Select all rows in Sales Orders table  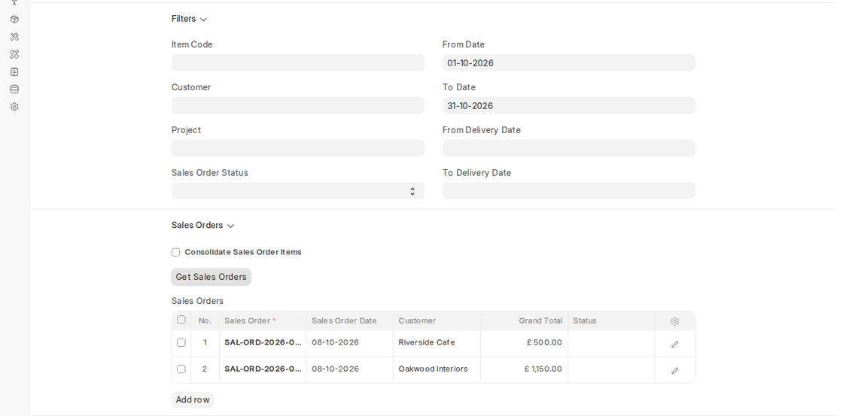click(x=181, y=320)
